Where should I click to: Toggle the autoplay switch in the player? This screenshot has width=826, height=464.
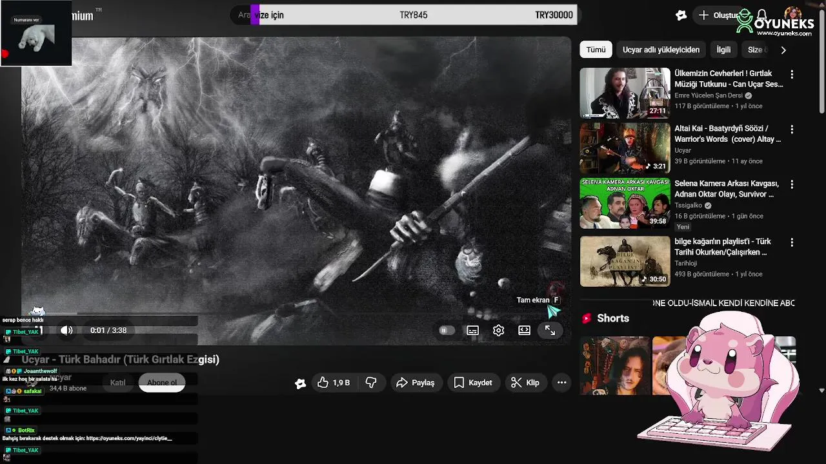pos(447,330)
